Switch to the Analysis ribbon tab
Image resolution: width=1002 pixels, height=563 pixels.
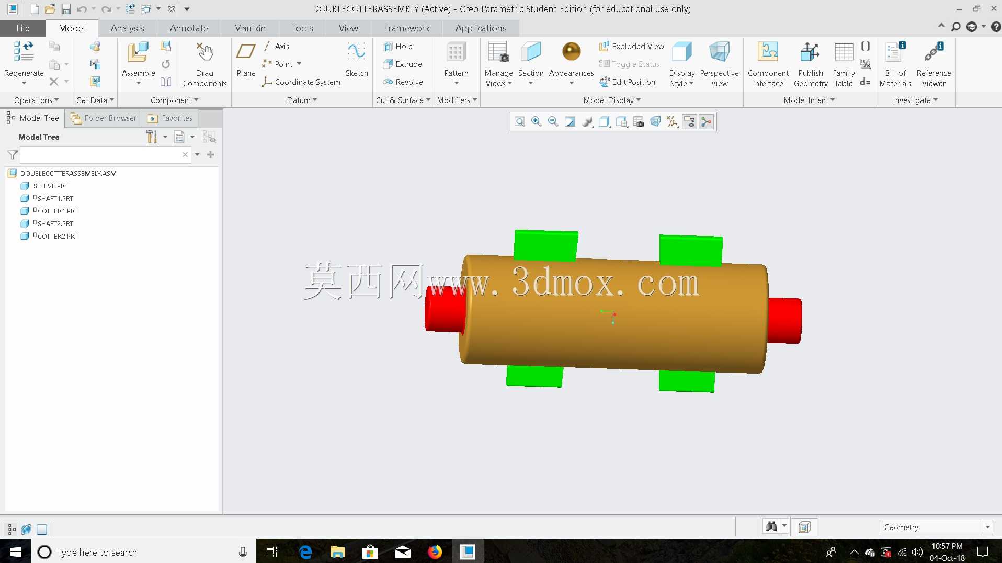tap(127, 28)
